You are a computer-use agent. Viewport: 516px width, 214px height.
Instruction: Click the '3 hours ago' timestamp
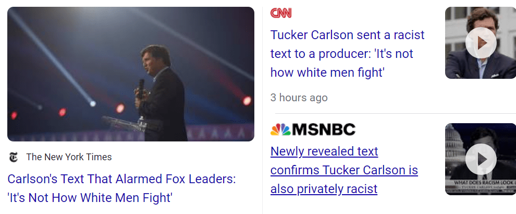click(x=299, y=98)
